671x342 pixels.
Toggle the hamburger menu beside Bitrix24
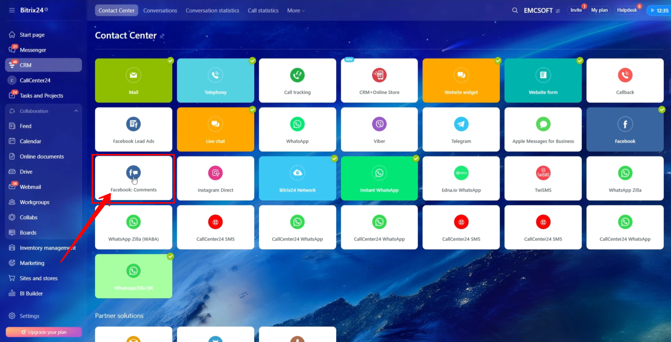pos(12,10)
